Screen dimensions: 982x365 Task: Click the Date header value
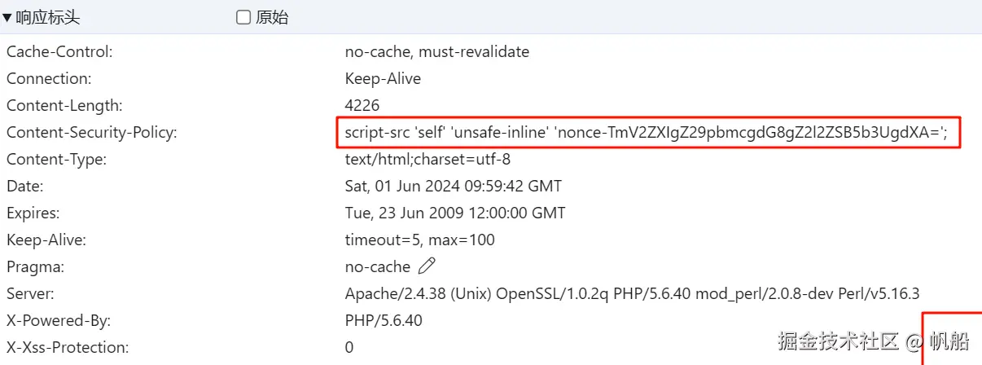[x=454, y=186]
